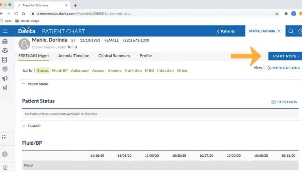Open the facility home sidebar icon
The image size is (302, 172).
(x=5, y=41)
